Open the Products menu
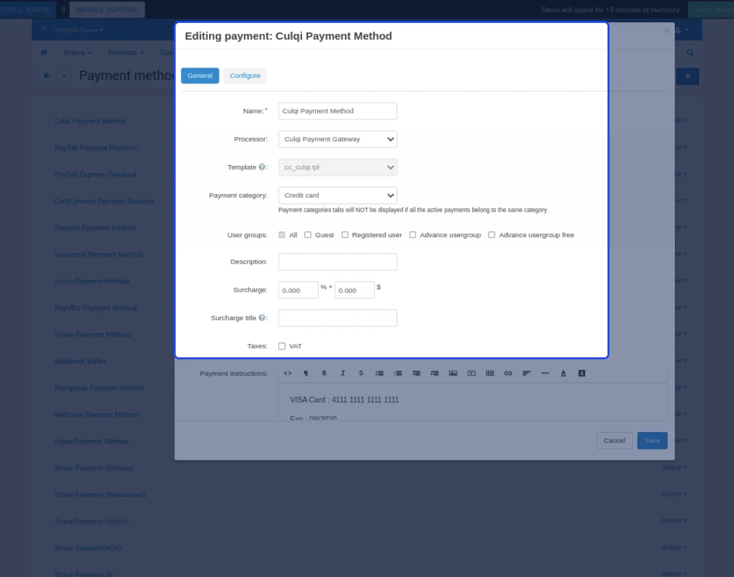Viewport: 734px width, 577px height. click(x=126, y=52)
